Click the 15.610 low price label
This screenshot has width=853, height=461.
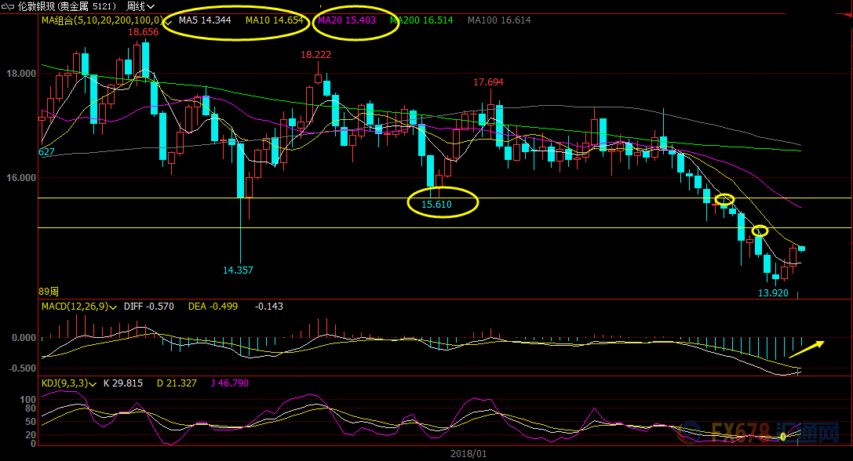[437, 205]
